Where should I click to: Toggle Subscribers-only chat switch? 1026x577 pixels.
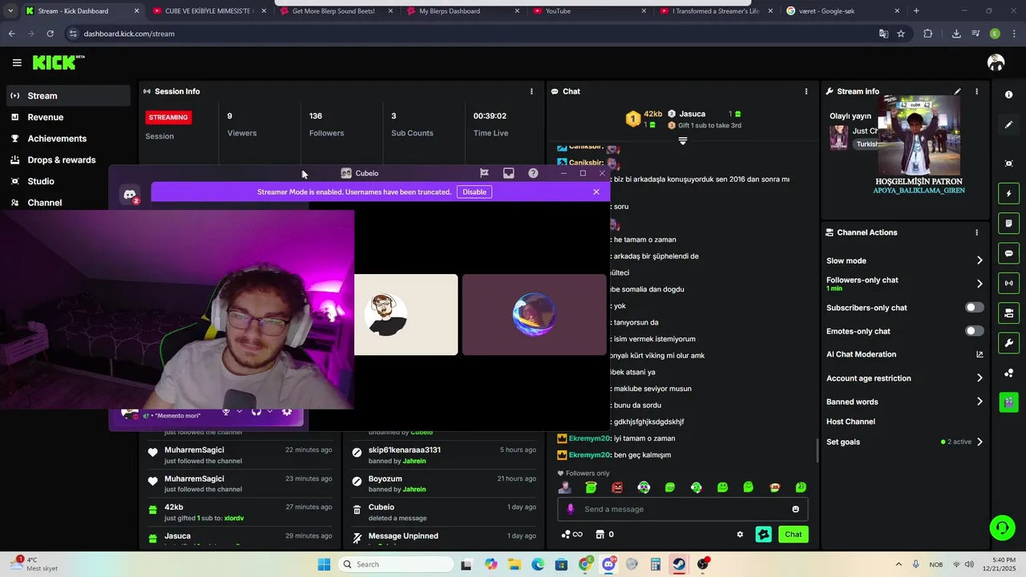pyautogui.click(x=975, y=308)
